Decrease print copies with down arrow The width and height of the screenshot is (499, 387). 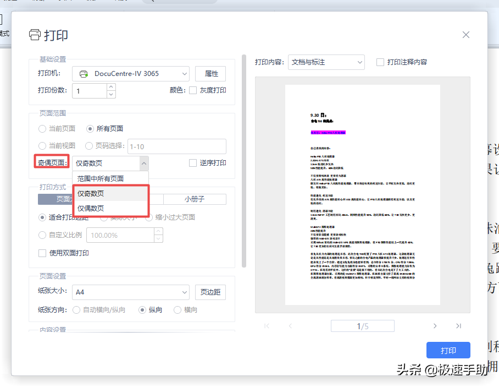(111, 94)
